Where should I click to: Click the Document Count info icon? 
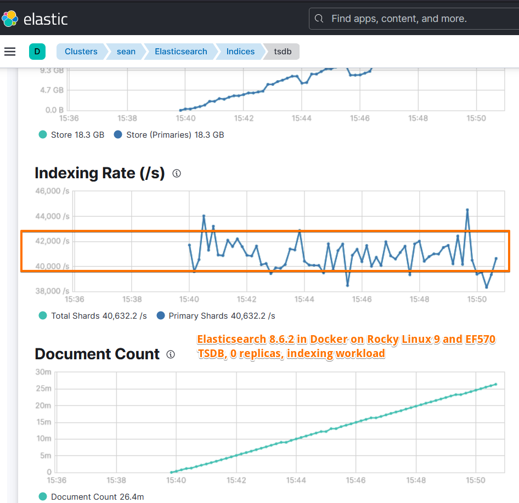171,354
